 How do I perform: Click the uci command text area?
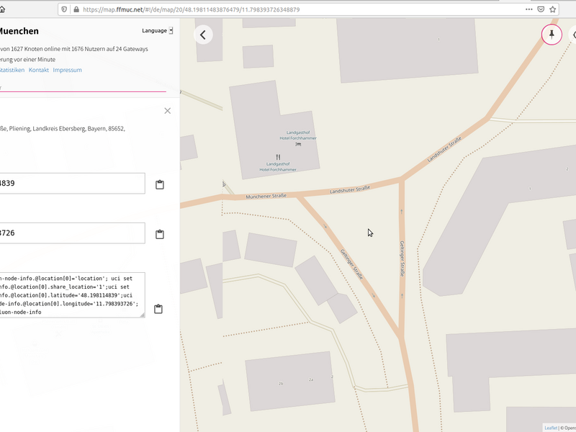[x=73, y=295]
